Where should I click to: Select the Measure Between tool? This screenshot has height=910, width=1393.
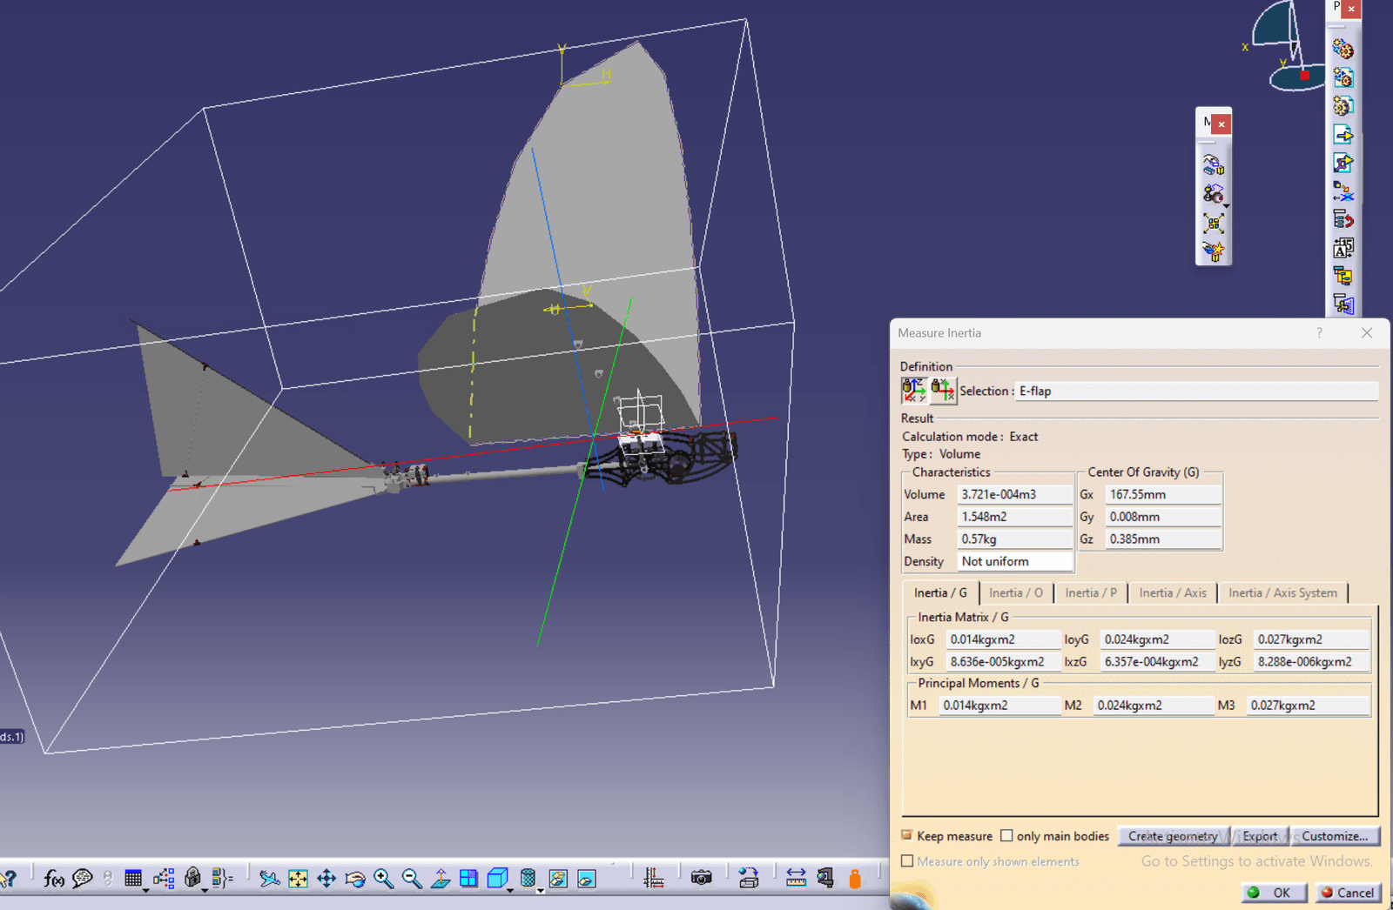[796, 879]
